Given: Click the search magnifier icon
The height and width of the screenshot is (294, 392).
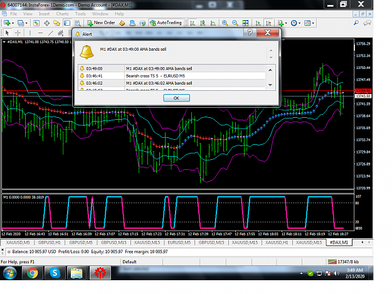Looking at the screenshot, I should tap(356, 23).
